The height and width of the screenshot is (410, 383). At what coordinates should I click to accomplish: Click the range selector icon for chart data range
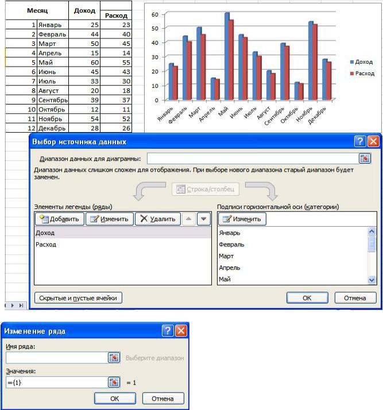[x=365, y=158]
